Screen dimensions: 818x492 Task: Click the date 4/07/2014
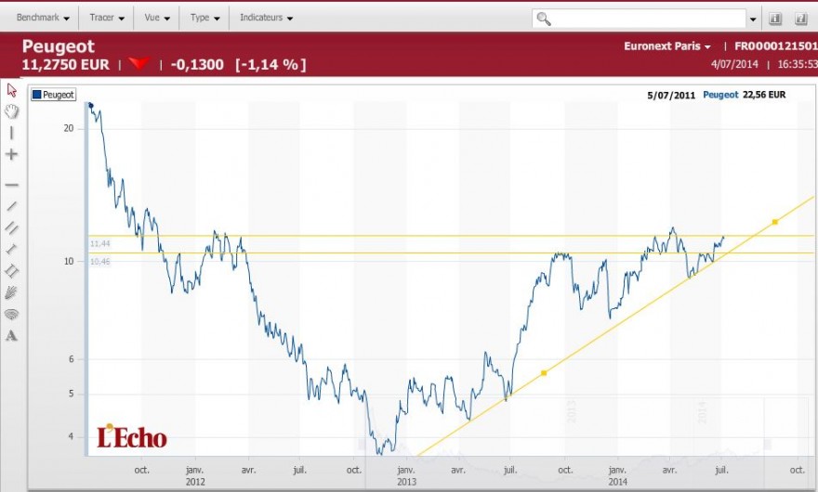click(734, 64)
